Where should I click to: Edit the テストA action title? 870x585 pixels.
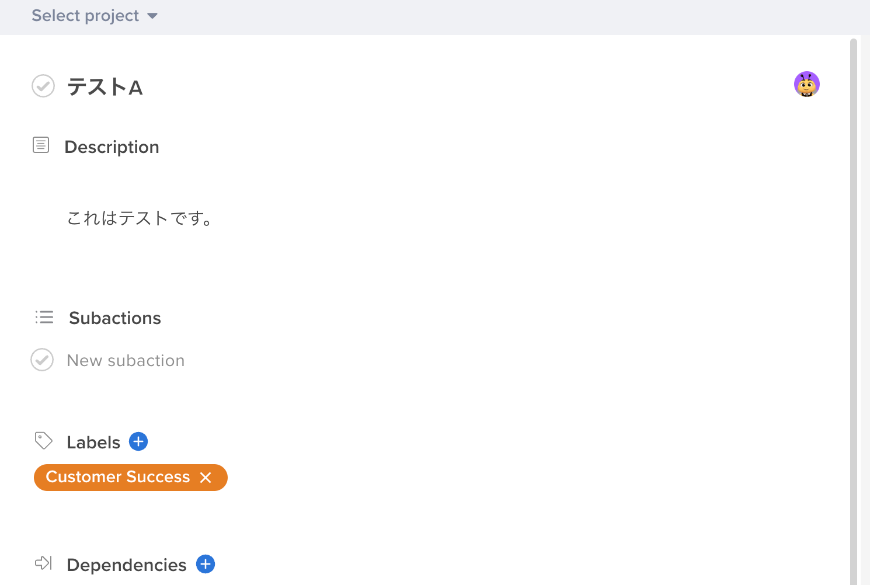click(105, 88)
